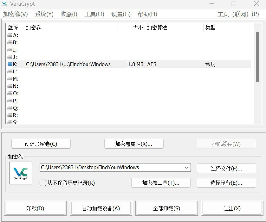Click the 卸载(D) button
The height and width of the screenshot is (222, 266).
[35, 208]
